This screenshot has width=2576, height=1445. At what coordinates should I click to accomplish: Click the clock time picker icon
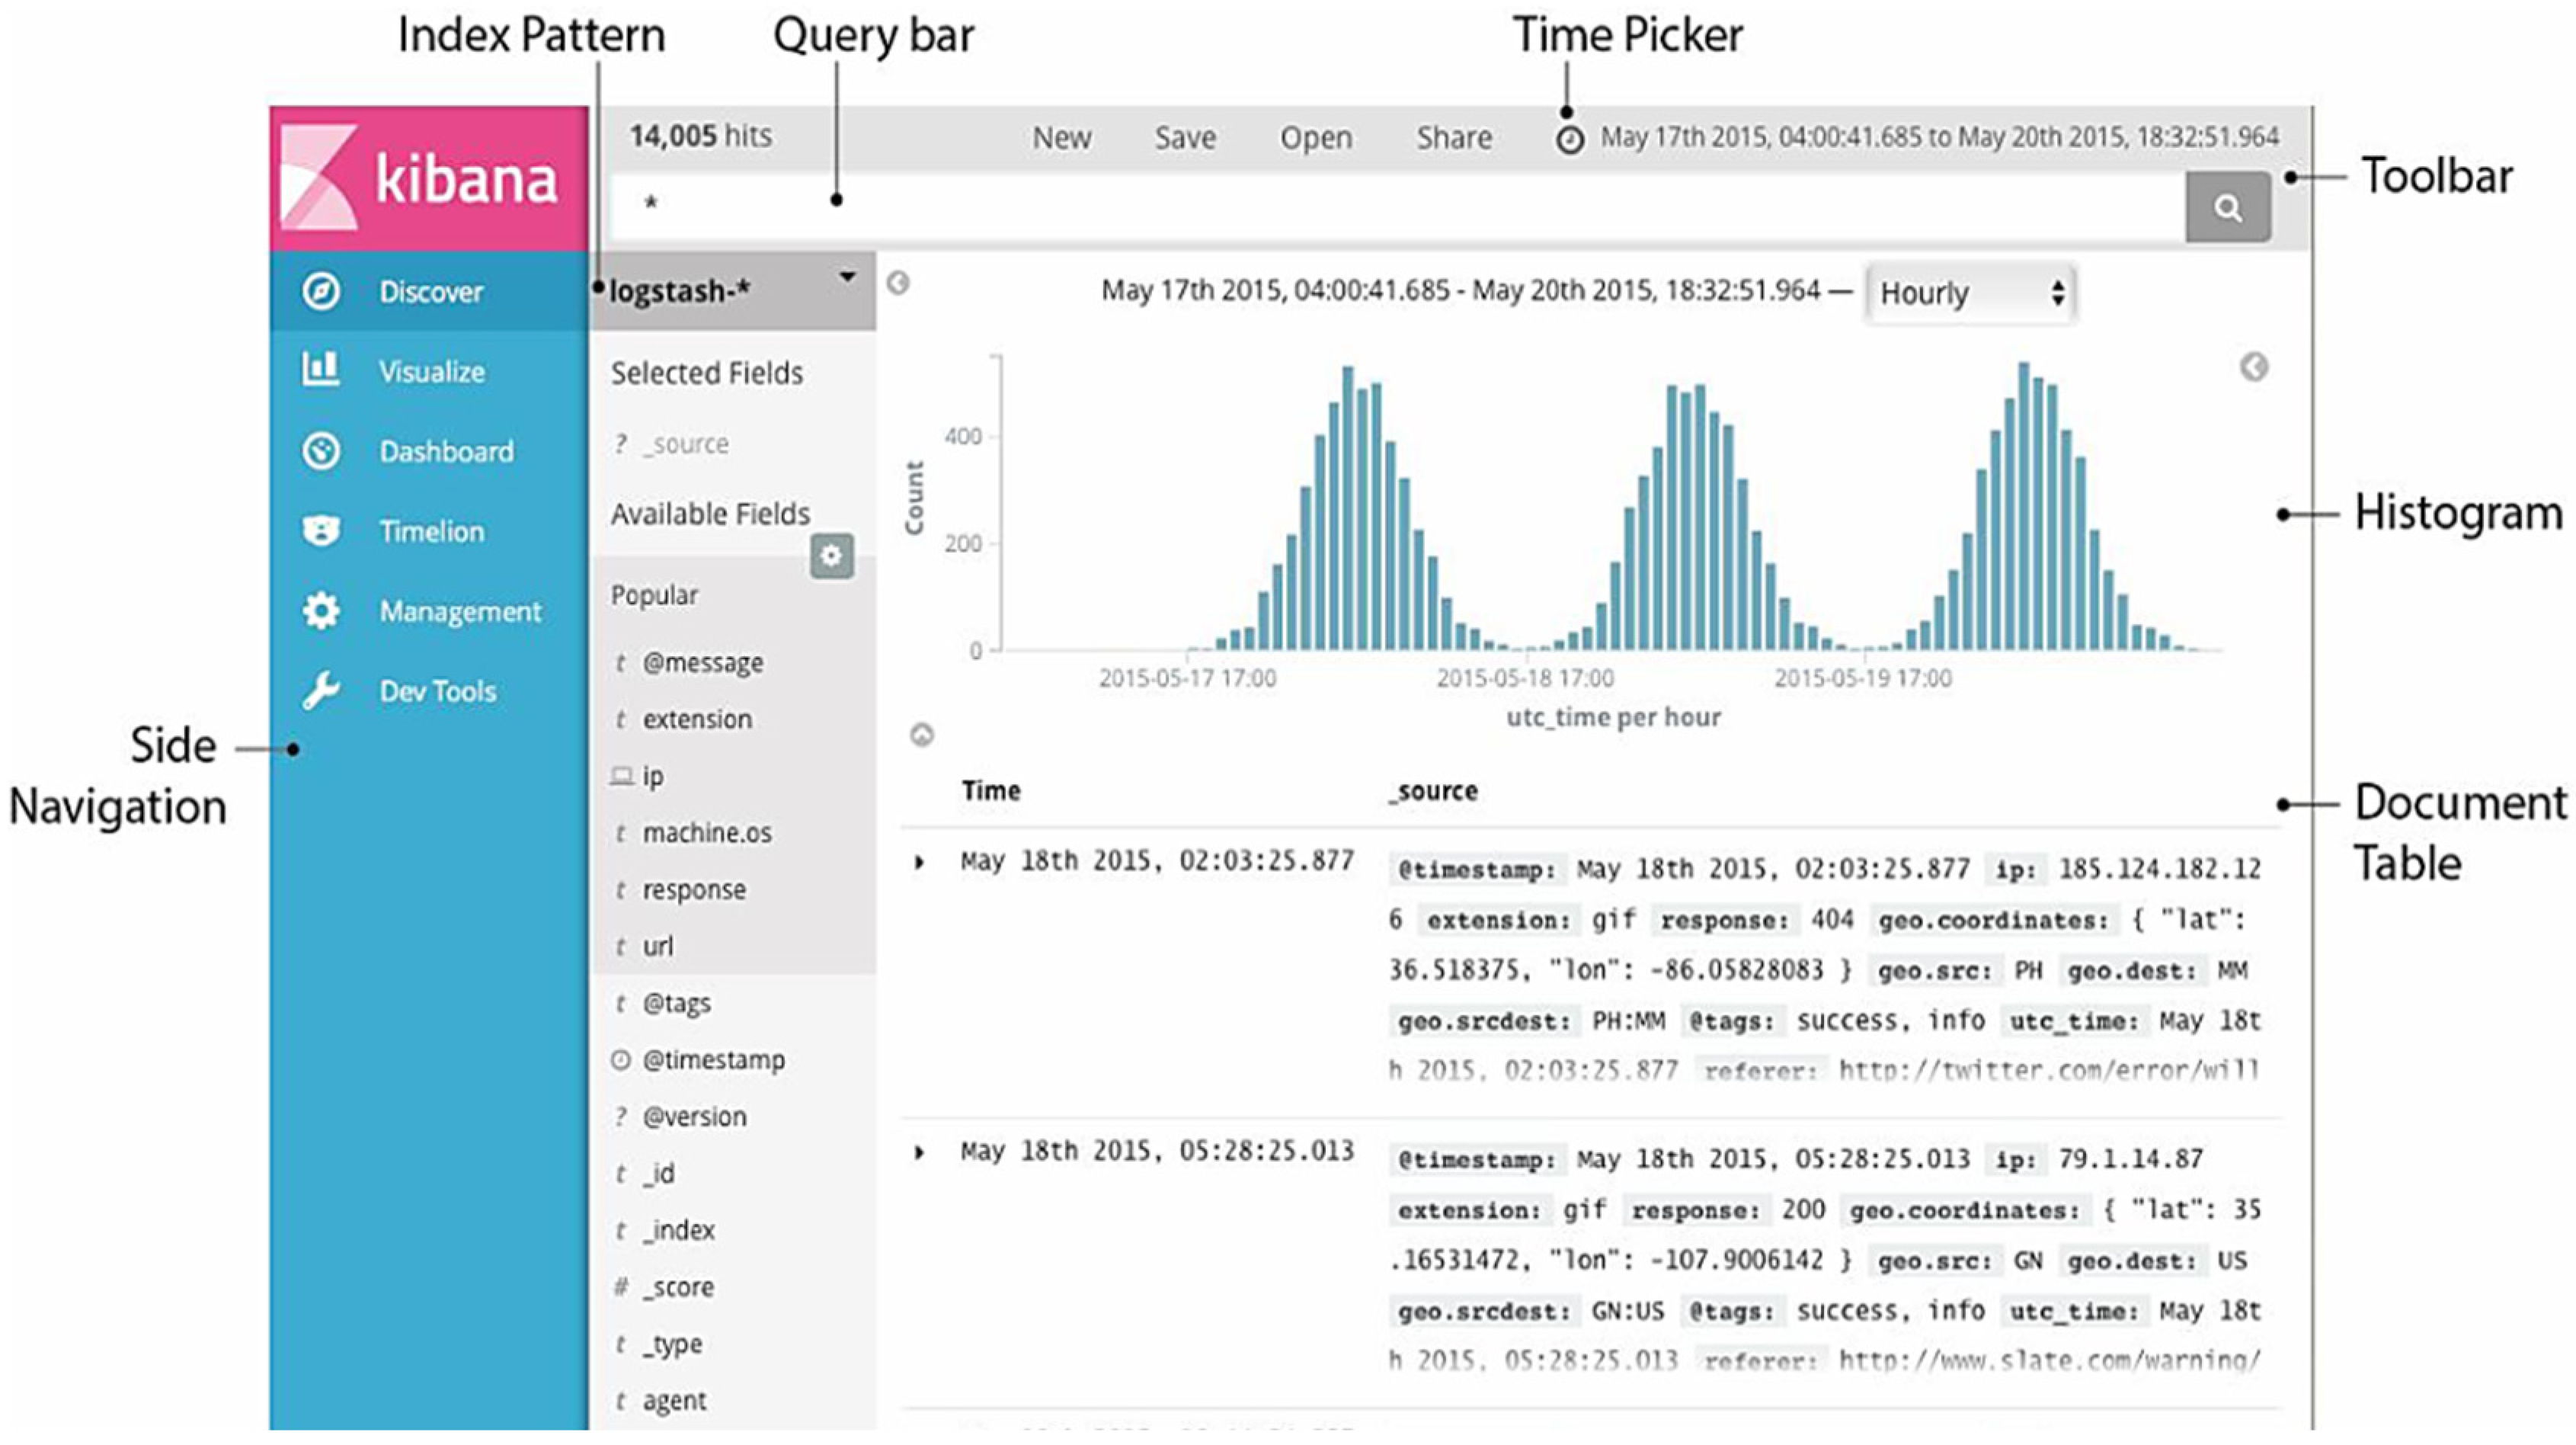point(1570,139)
